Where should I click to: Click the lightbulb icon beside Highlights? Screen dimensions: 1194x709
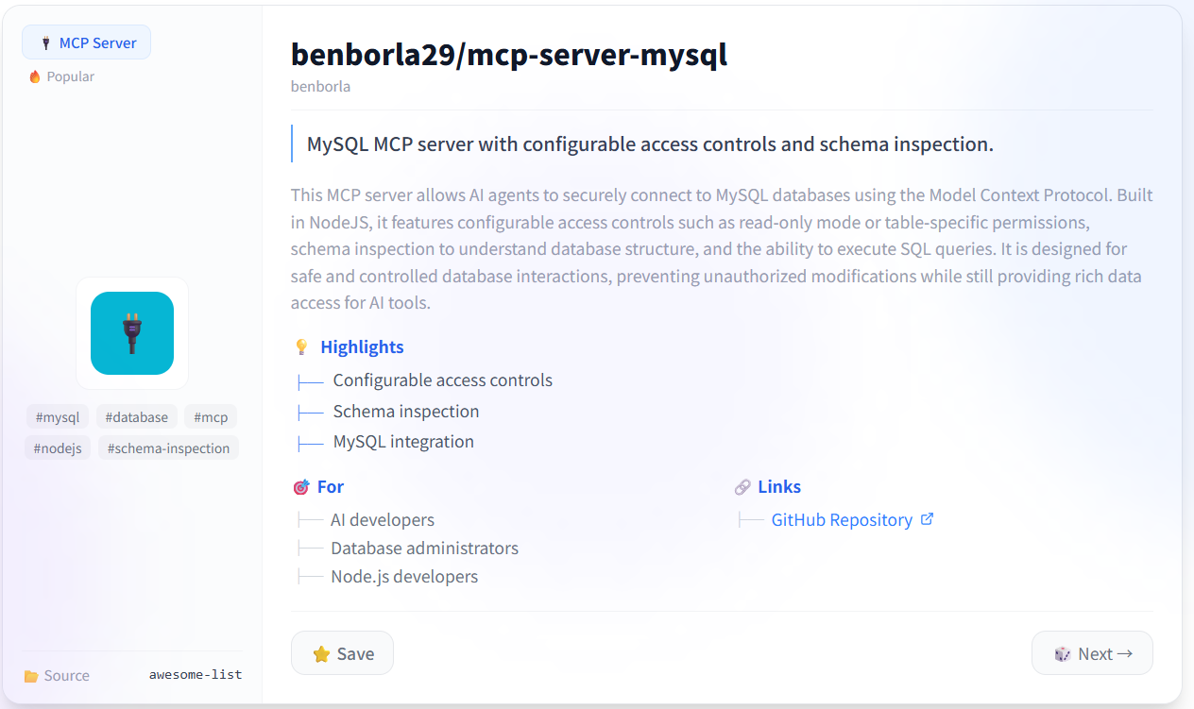coord(301,347)
